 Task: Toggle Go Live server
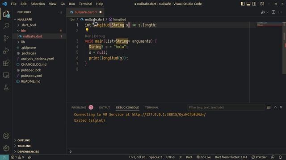[204, 157]
